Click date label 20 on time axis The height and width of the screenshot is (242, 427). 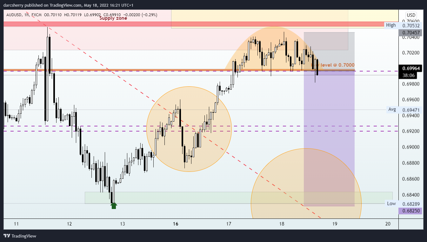(388, 224)
